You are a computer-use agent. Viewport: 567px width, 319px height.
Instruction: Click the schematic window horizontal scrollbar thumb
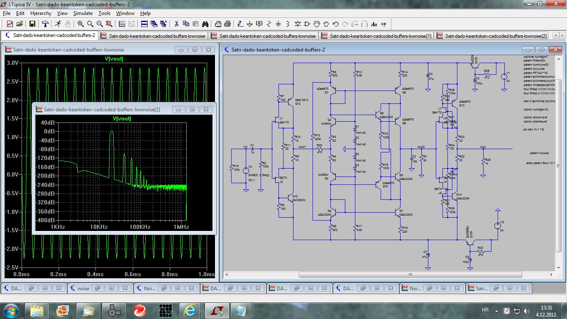pyautogui.click(x=410, y=275)
